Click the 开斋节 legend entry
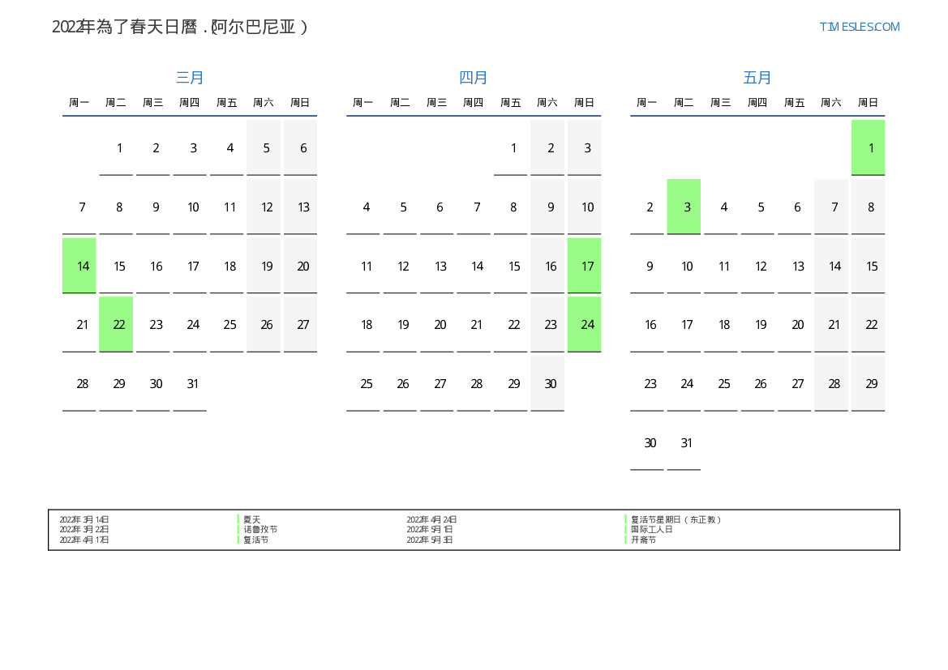948x670 pixels. tap(644, 540)
